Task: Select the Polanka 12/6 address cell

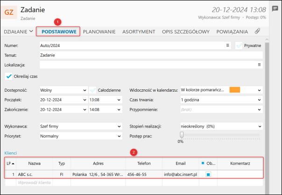Action: [x=98, y=175]
